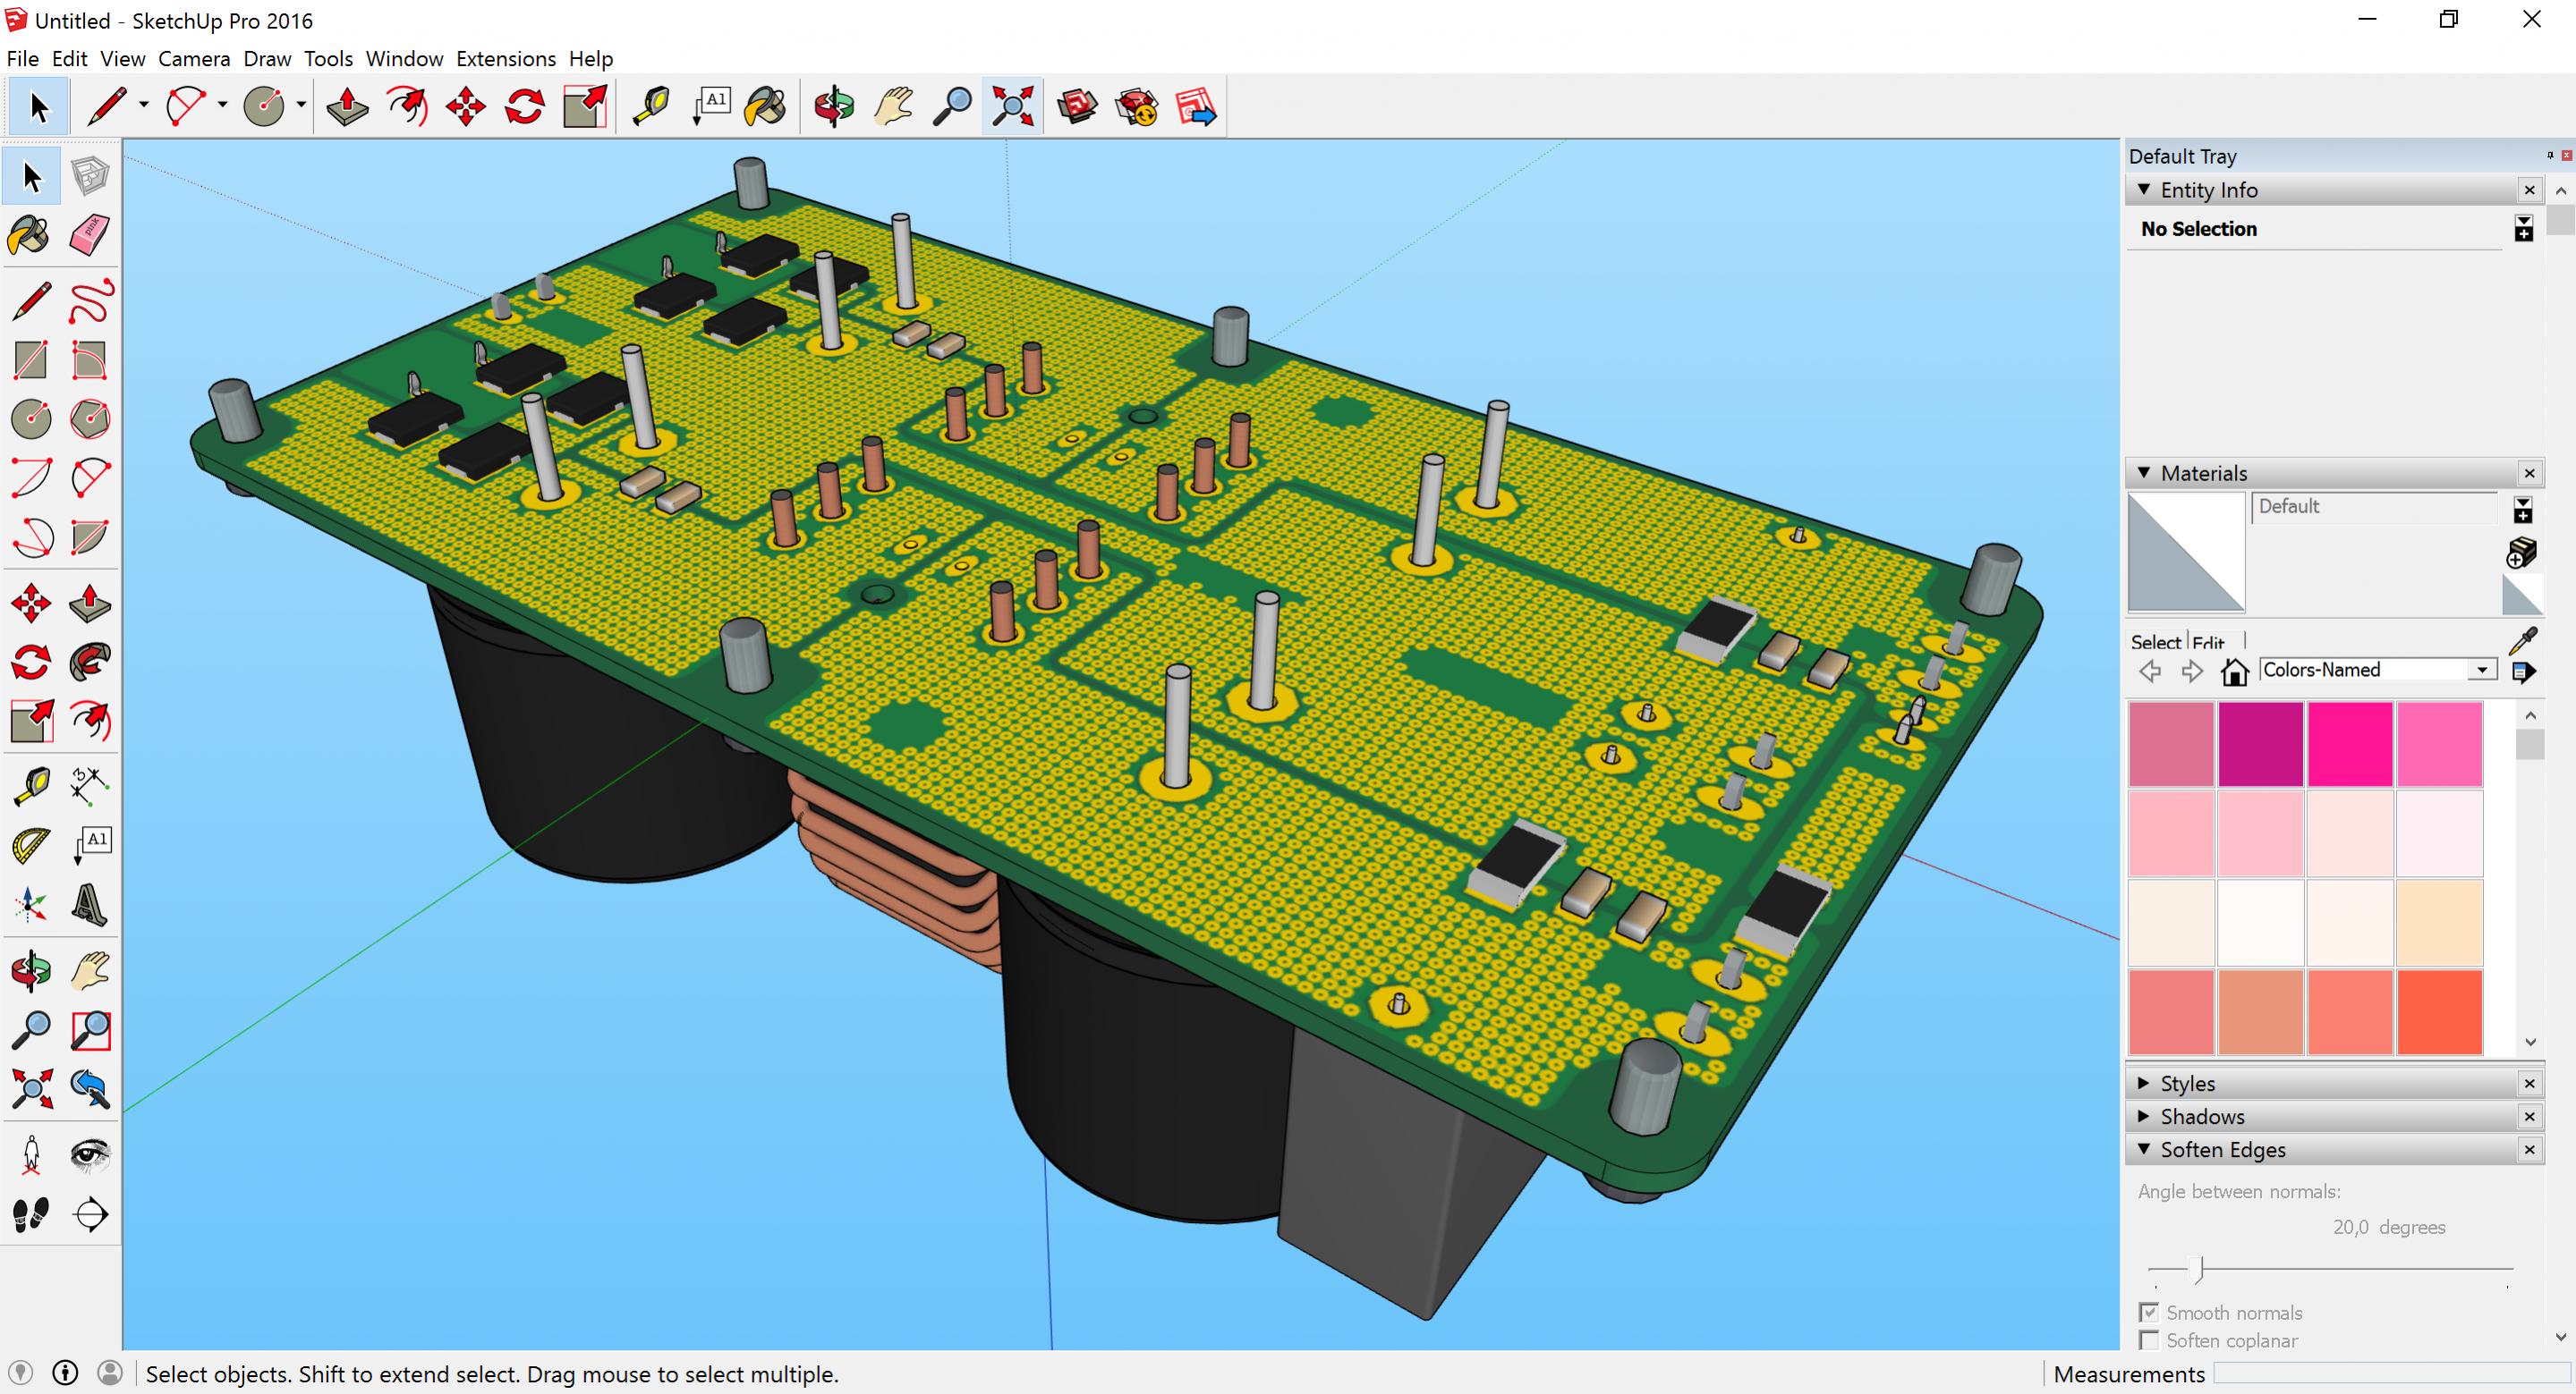Click the geolocation status bar icon
This screenshot has height=1394, width=2576.
(20, 1373)
